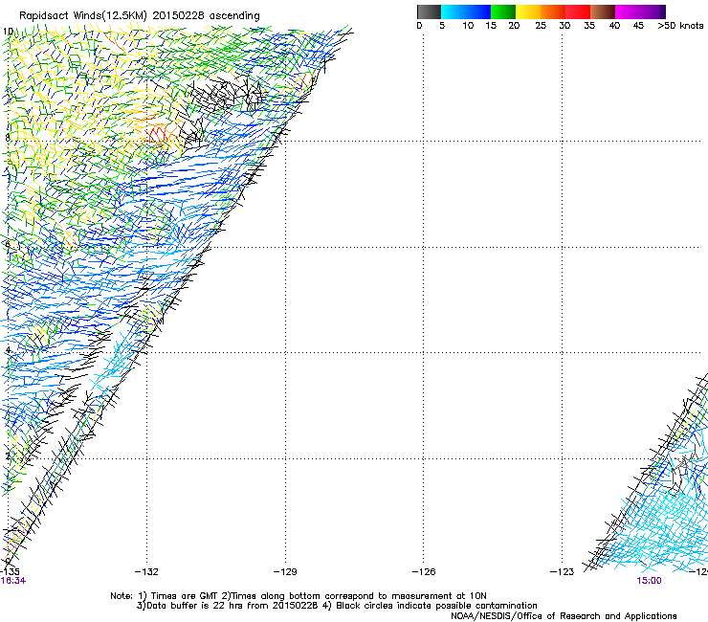This screenshot has width=708, height=622.
Task: Click the gray 0-5 knots color band
Action: pyautogui.click(x=429, y=11)
